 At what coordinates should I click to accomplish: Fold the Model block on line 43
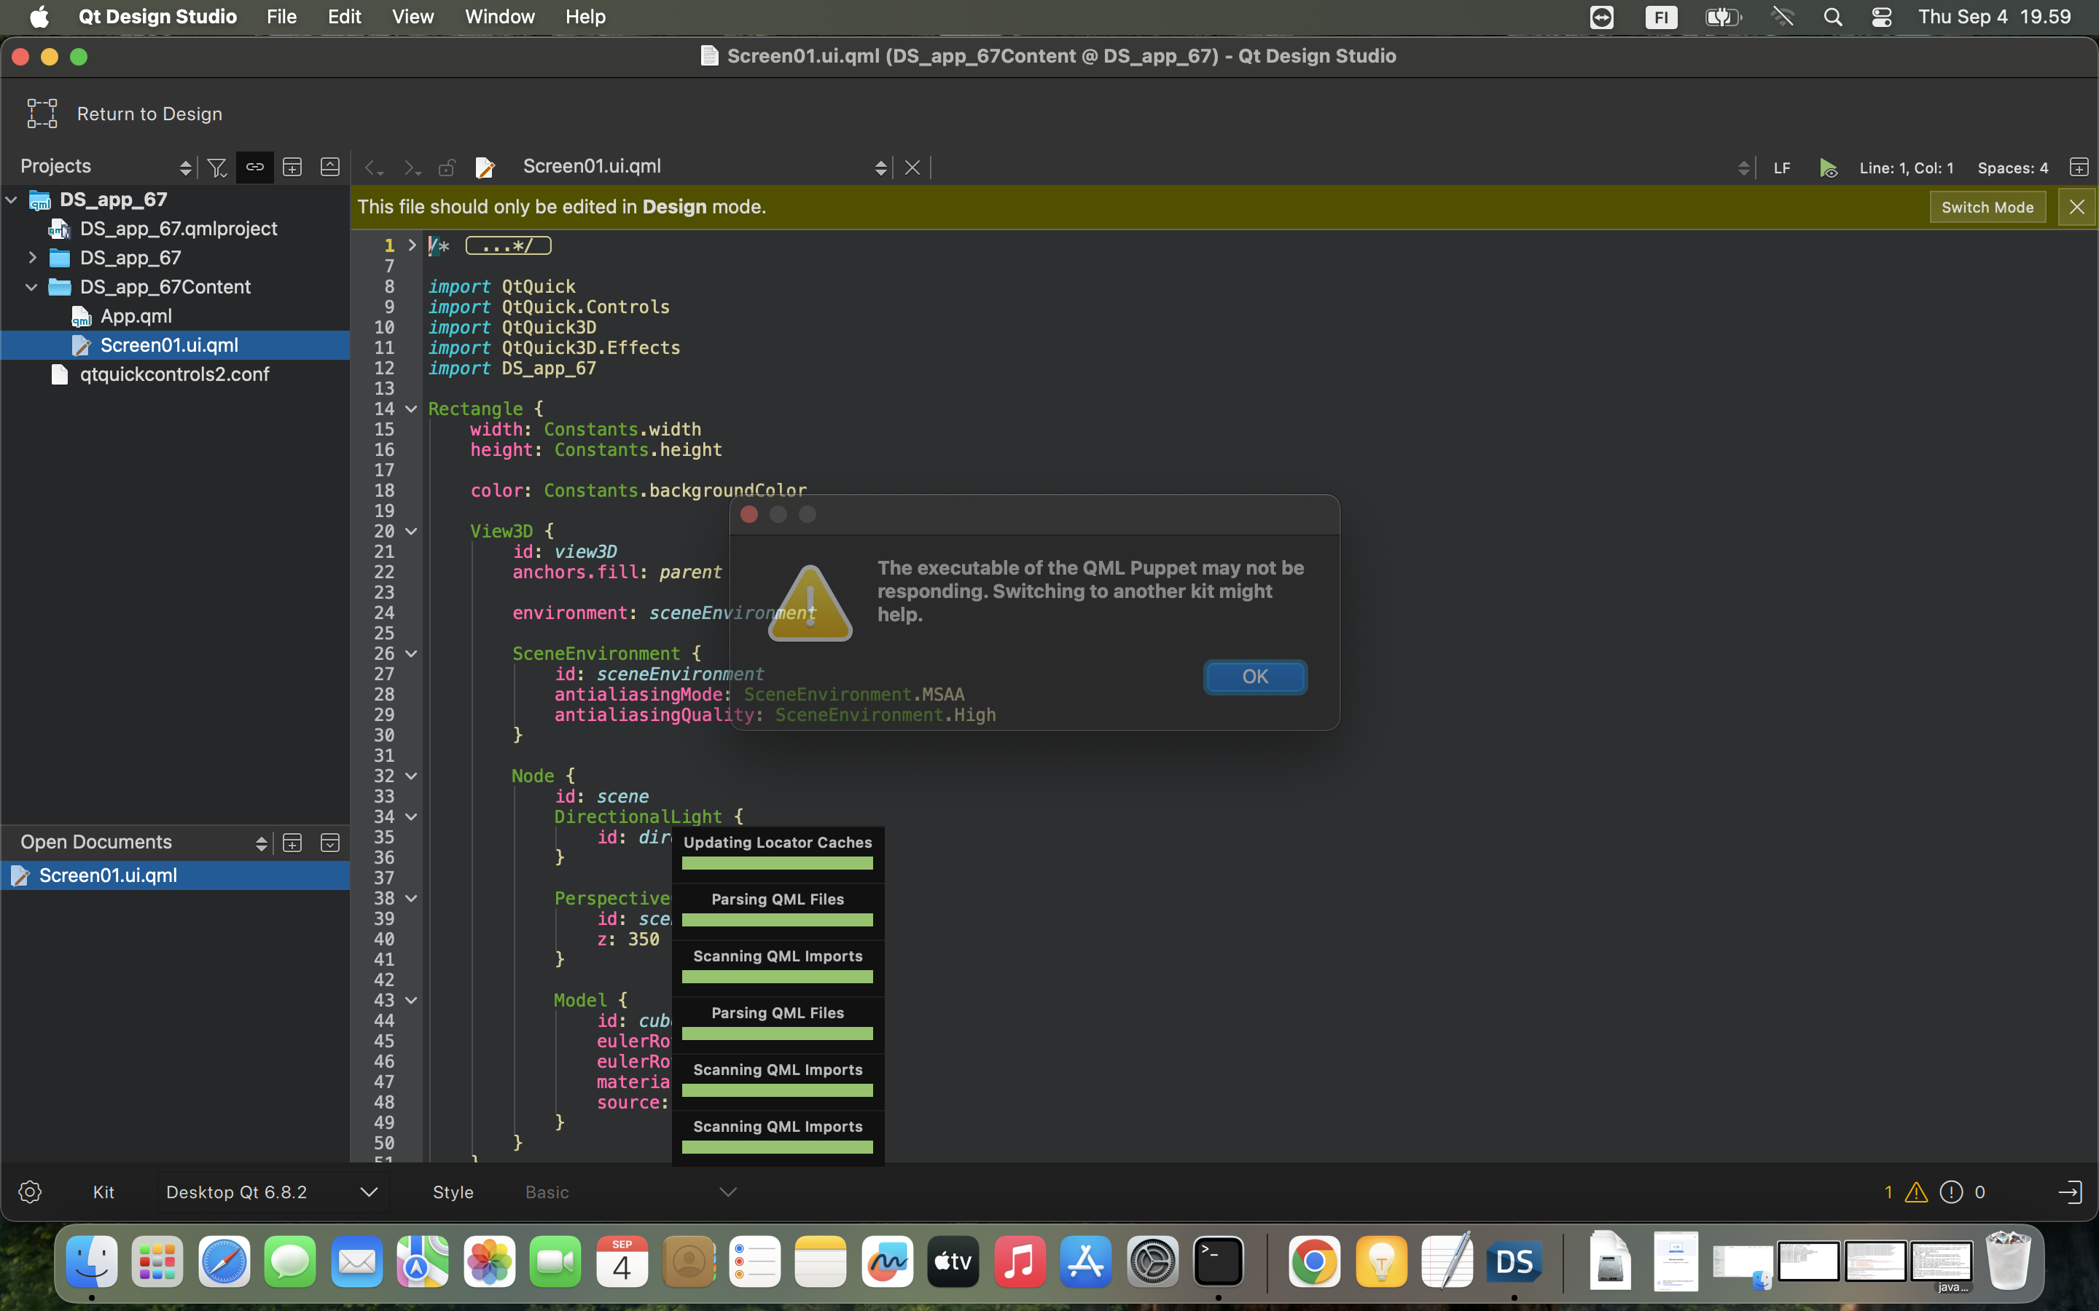point(411,1001)
